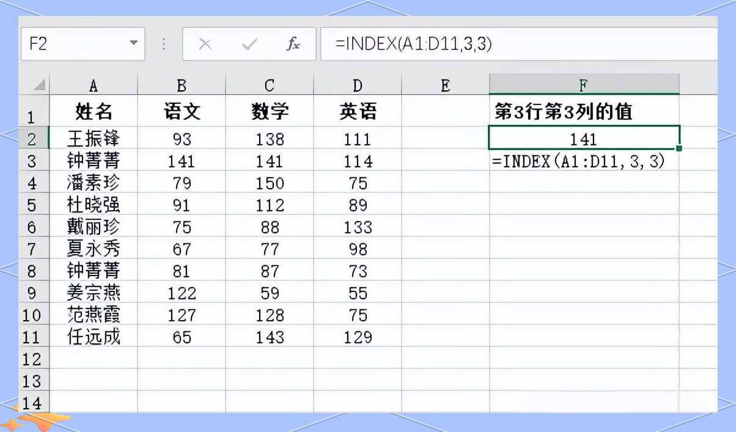Screen dimensions: 736x432
Task: Click 任远成's 英语 score 129
Action: [x=358, y=337]
